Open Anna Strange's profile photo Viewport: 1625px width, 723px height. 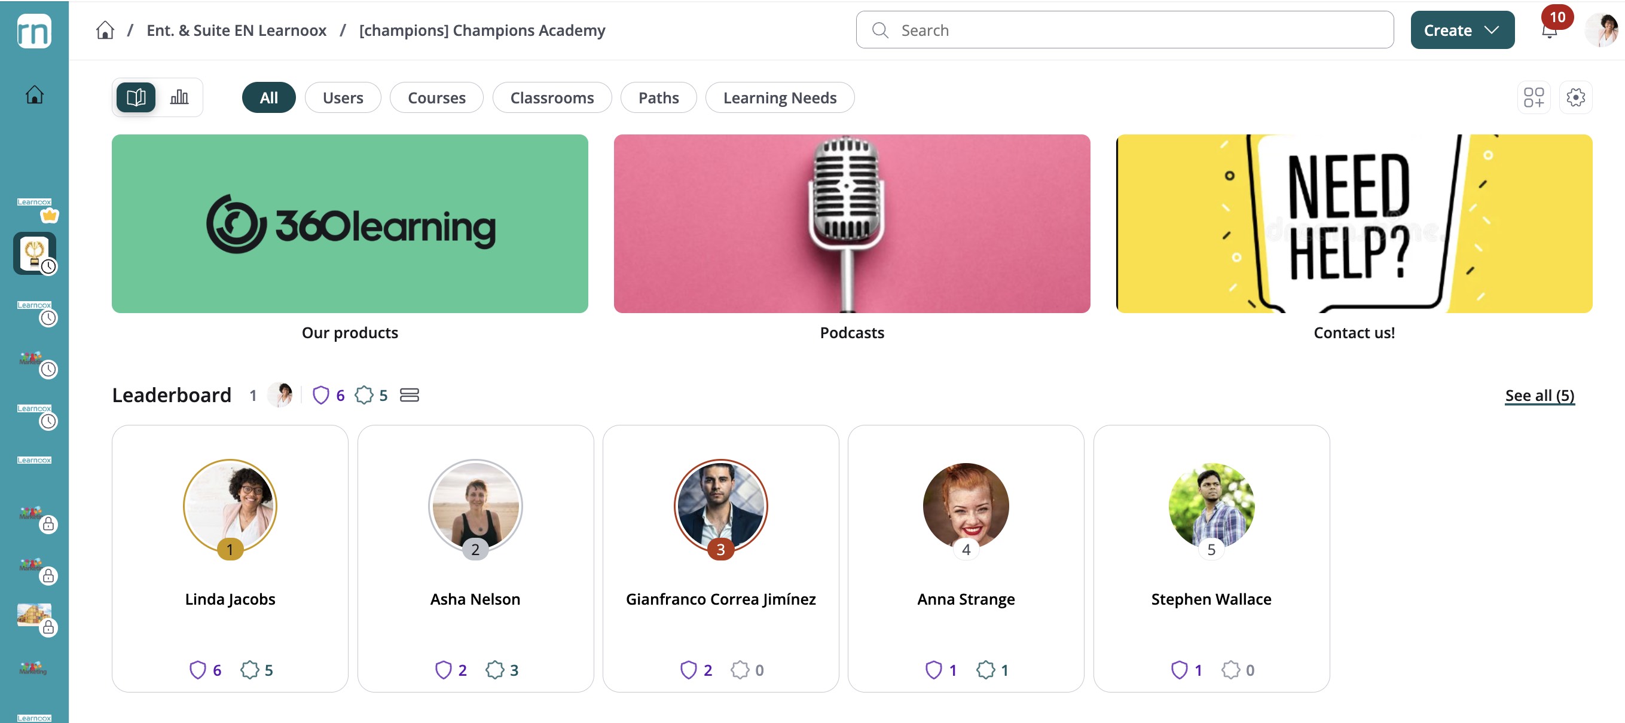[966, 506]
